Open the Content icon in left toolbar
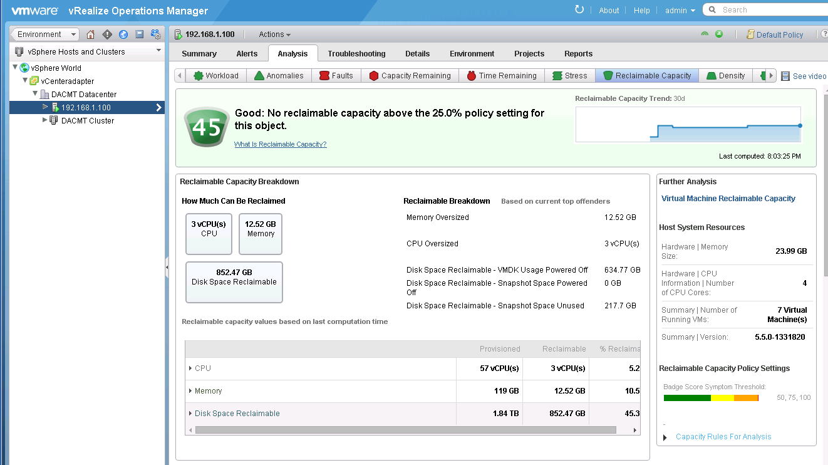This screenshot has width=828, height=465. click(140, 34)
